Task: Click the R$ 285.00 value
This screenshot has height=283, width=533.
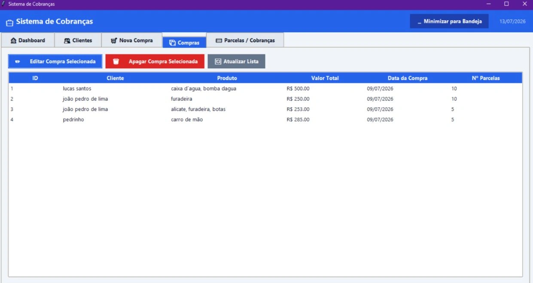Action: point(298,119)
